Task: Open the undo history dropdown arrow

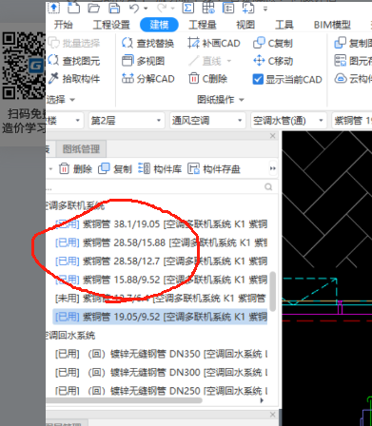Action: pyautogui.click(x=146, y=9)
